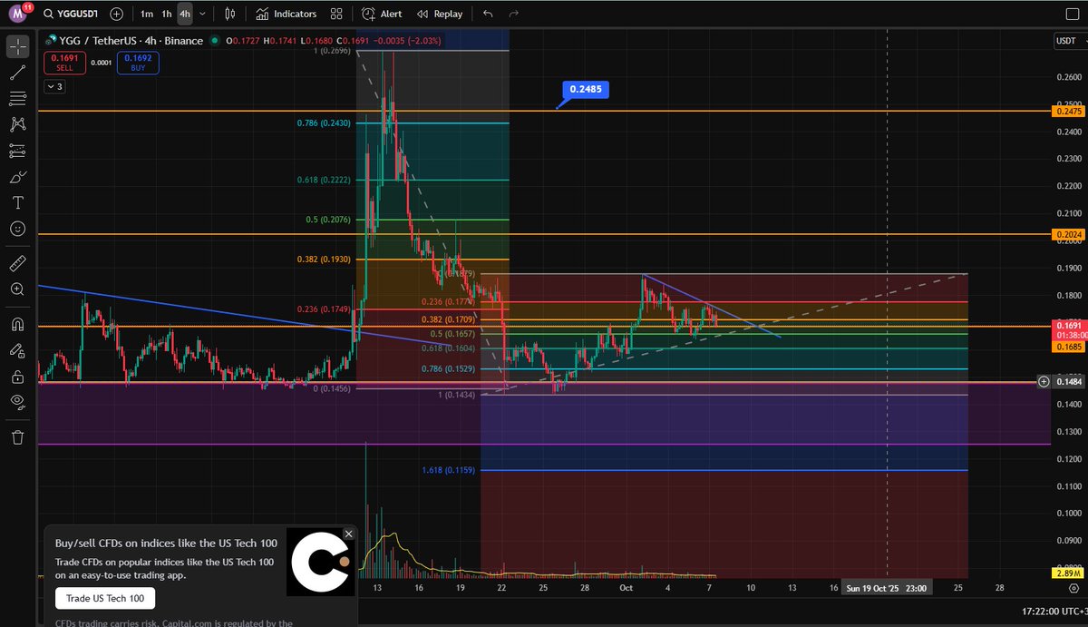This screenshot has height=627, width=1088.
Task: Open forecasting and measurement tools
Action: coord(18,151)
